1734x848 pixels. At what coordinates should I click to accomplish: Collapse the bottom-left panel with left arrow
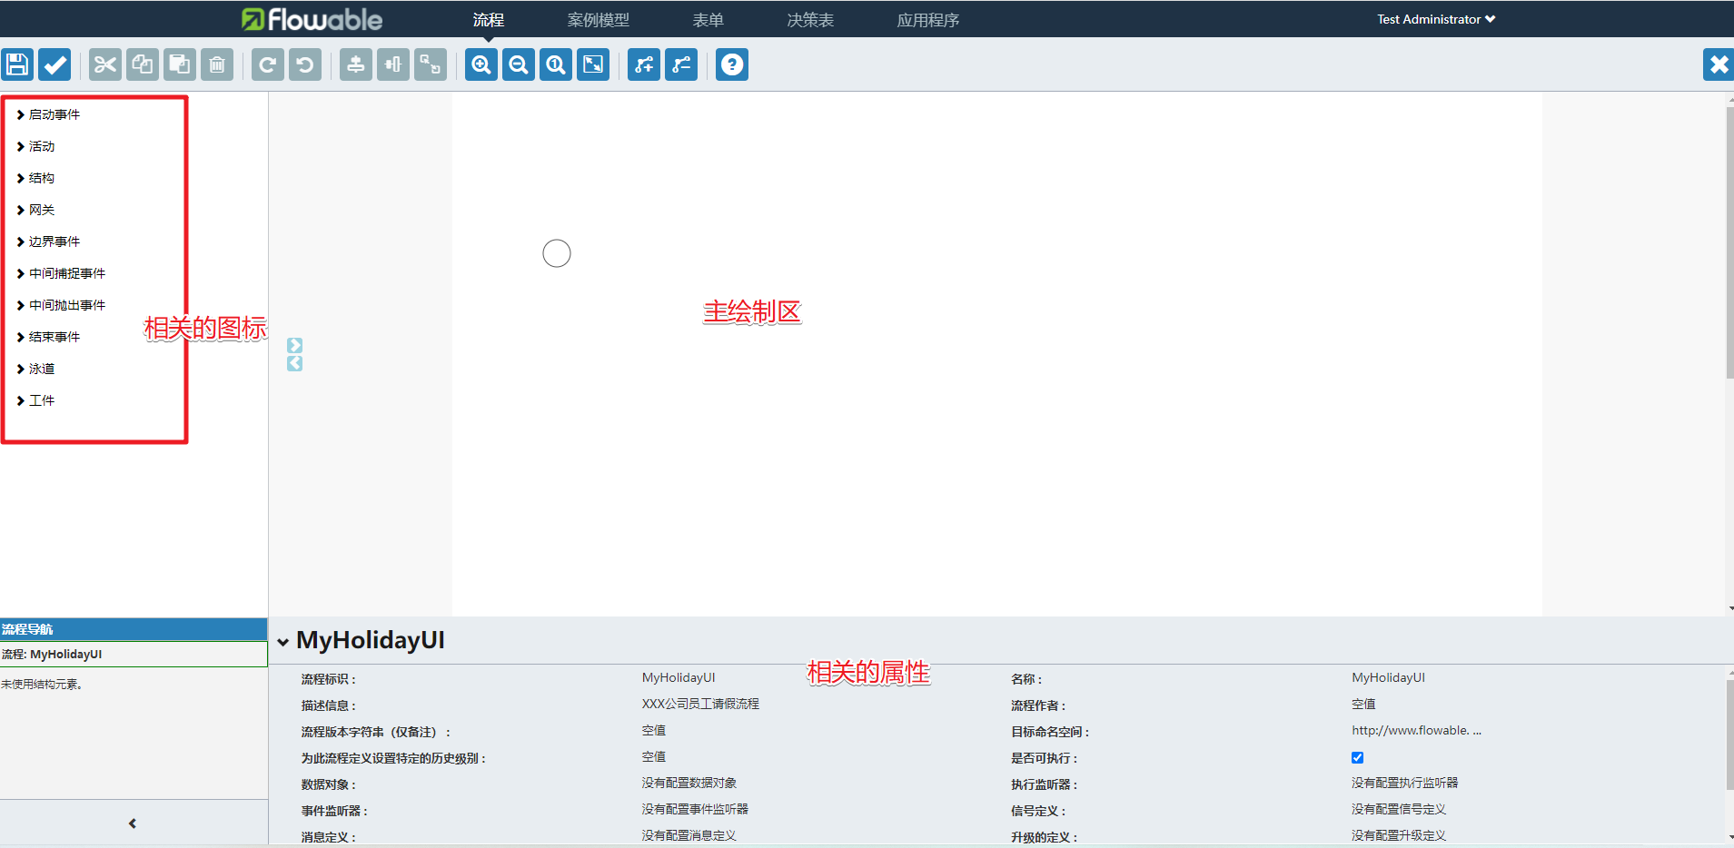(x=132, y=823)
